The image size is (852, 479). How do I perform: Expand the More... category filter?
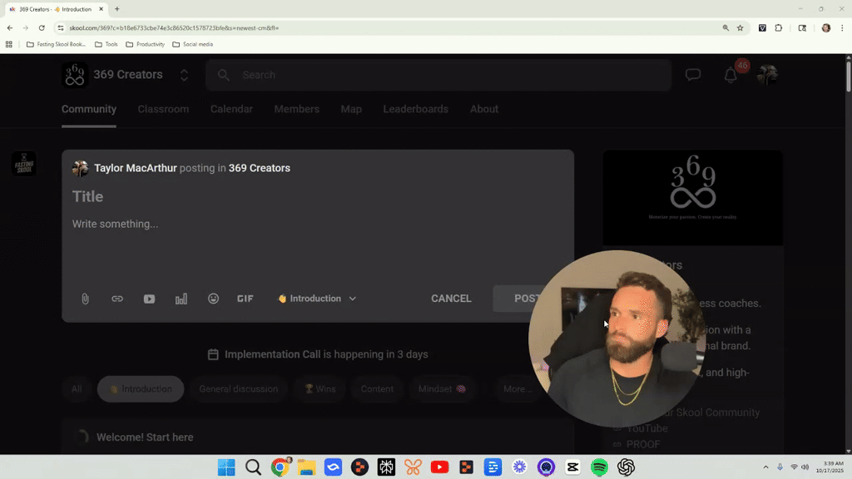518,389
